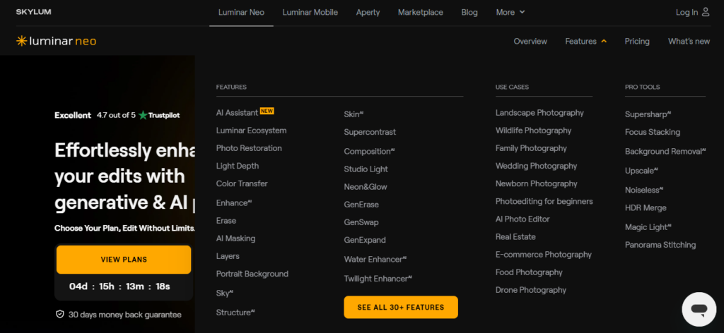Open Newborn Photography use case

(x=537, y=183)
